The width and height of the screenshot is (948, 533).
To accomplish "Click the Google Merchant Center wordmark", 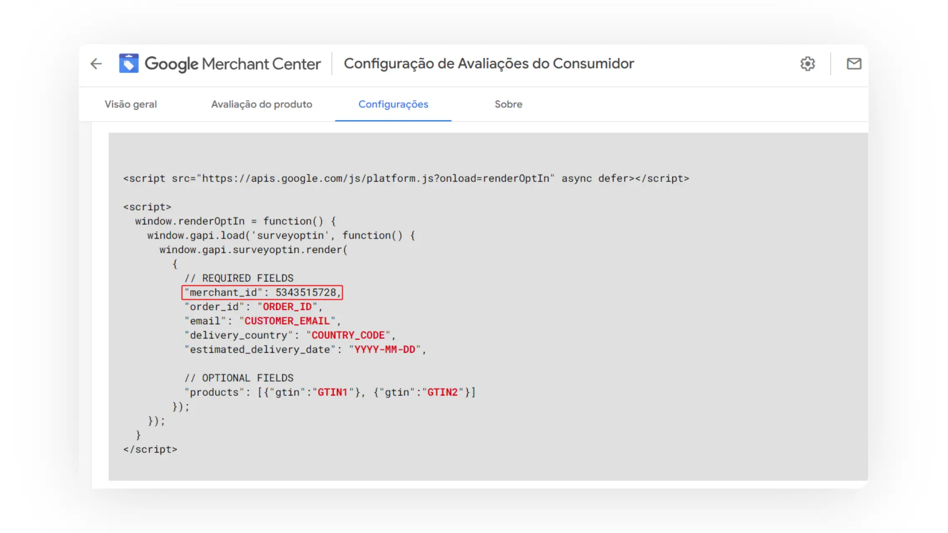I will (232, 64).
